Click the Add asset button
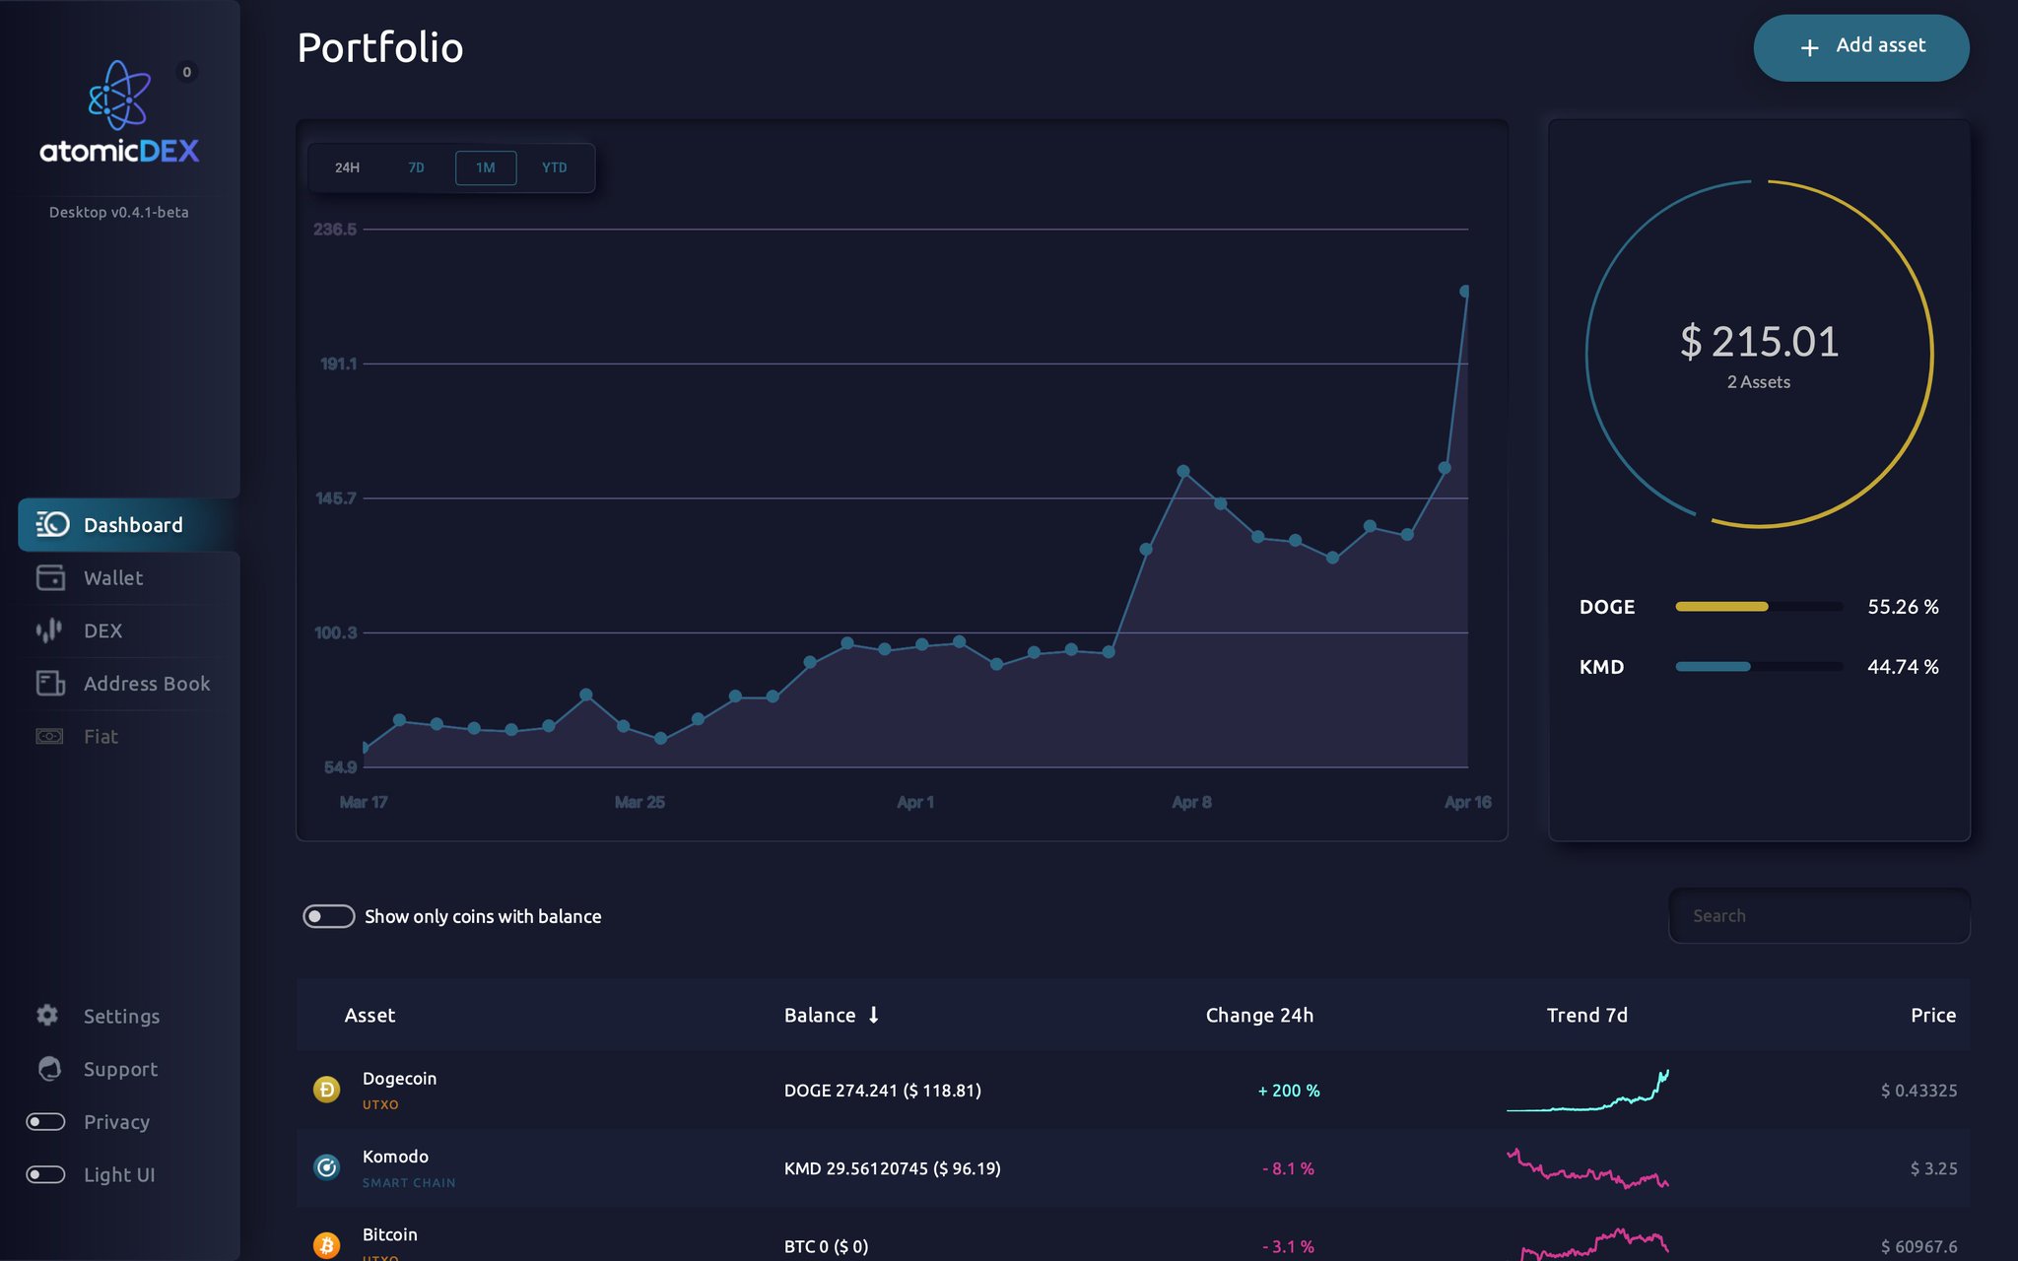This screenshot has height=1261, width=2018. [1860, 47]
